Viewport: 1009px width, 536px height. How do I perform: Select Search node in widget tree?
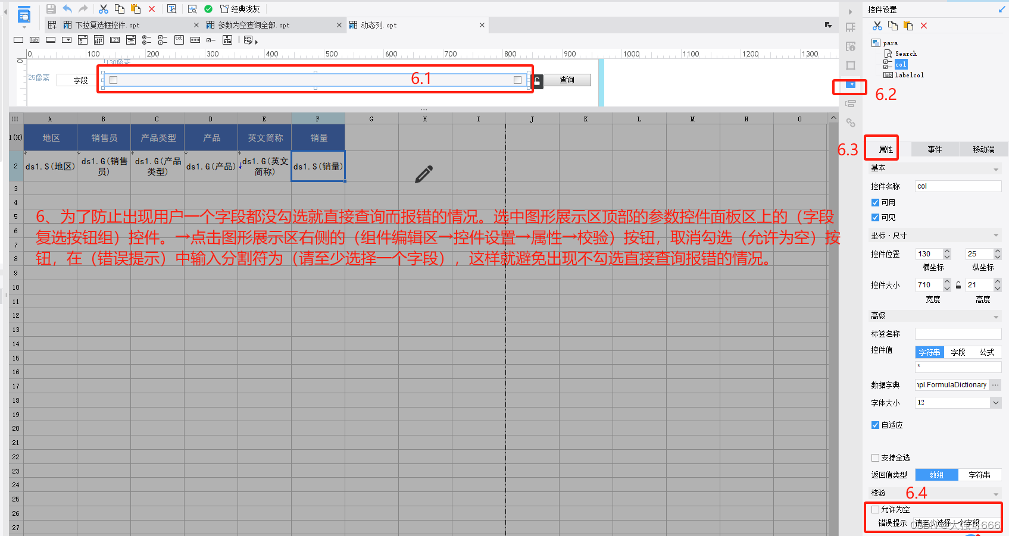pos(905,54)
